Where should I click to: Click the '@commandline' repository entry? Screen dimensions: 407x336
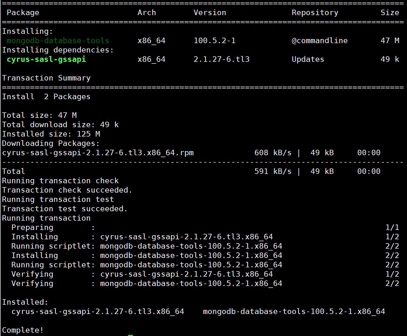pyautogui.click(x=320, y=41)
